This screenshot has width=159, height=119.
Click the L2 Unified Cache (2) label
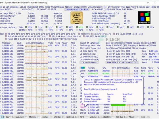click(89, 57)
